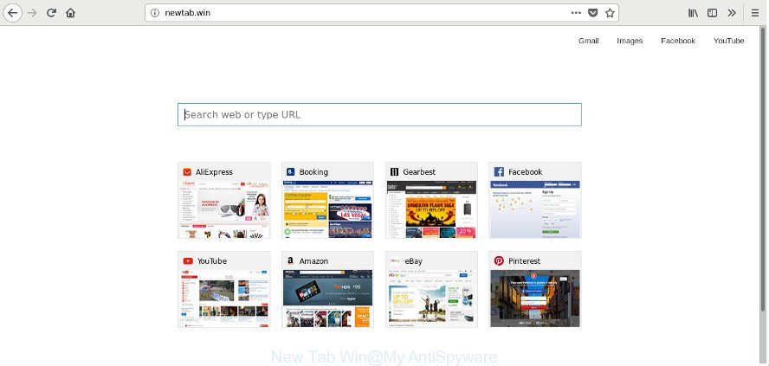Viewport: 769px width, 366px height.
Task: Click the browser Back arrow button
Action: 13,13
